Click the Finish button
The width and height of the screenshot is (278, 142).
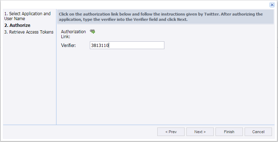229,132
